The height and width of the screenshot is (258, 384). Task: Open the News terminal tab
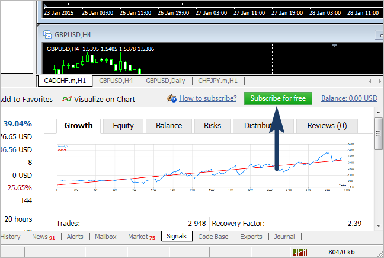tap(43, 237)
